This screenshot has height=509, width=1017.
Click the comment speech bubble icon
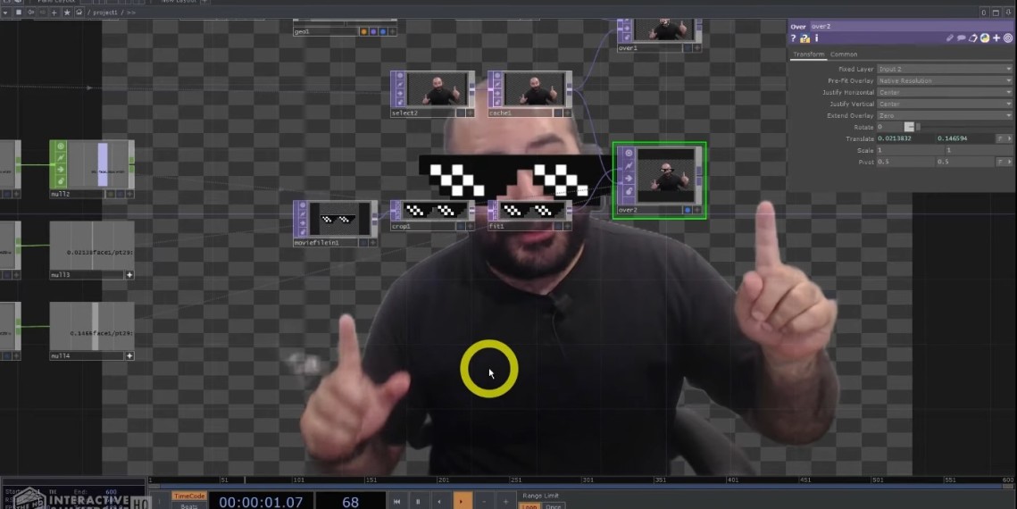pos(962,38)
